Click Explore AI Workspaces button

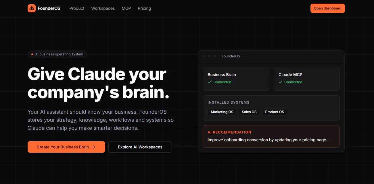tap(140, 147)
